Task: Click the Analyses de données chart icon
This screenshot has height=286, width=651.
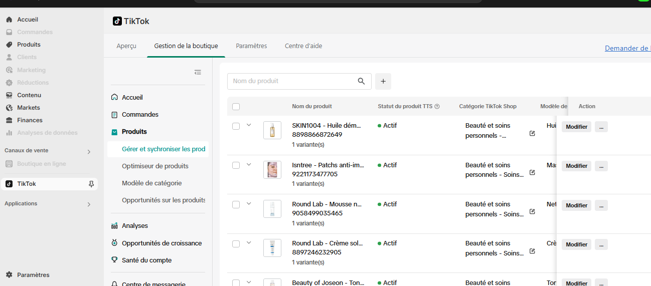Action: tap(9, 133)
